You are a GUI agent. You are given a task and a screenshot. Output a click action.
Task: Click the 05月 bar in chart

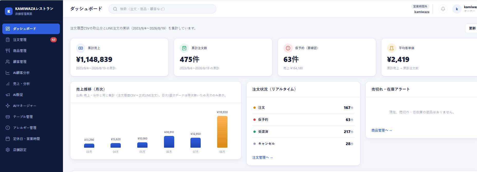[142, 145]
